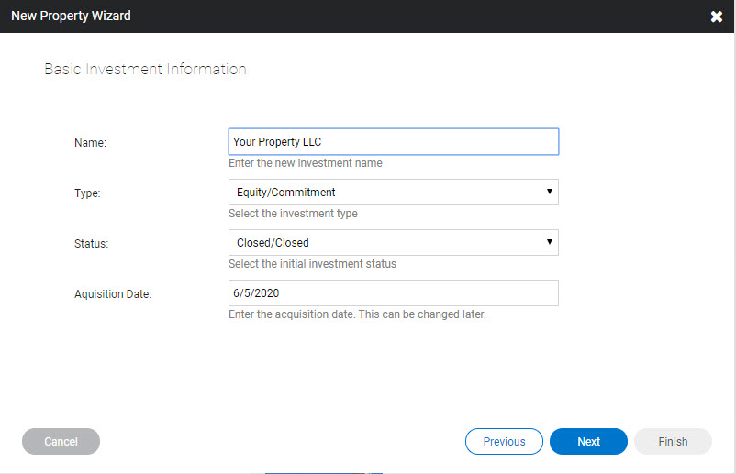Click the Name field containing Your Property LLC
Viewport: 736px width, 474px height.
tap(394, 141)
